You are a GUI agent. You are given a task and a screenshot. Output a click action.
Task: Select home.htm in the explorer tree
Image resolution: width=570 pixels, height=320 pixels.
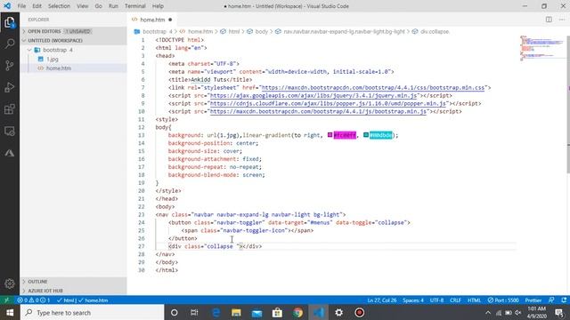[59, 68]
